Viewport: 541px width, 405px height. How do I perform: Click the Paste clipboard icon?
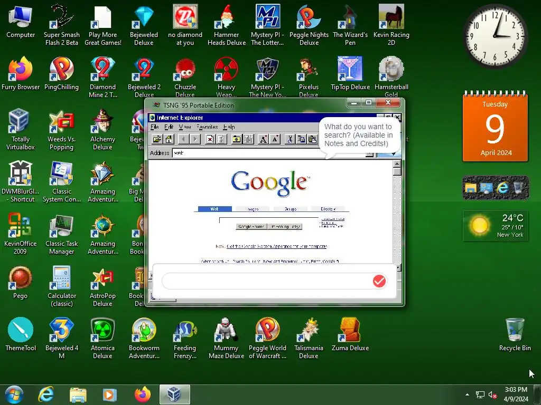313,139
